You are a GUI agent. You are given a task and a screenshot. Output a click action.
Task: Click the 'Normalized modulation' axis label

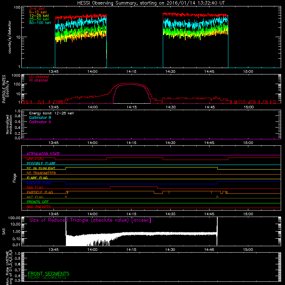[x=9, y=124]
